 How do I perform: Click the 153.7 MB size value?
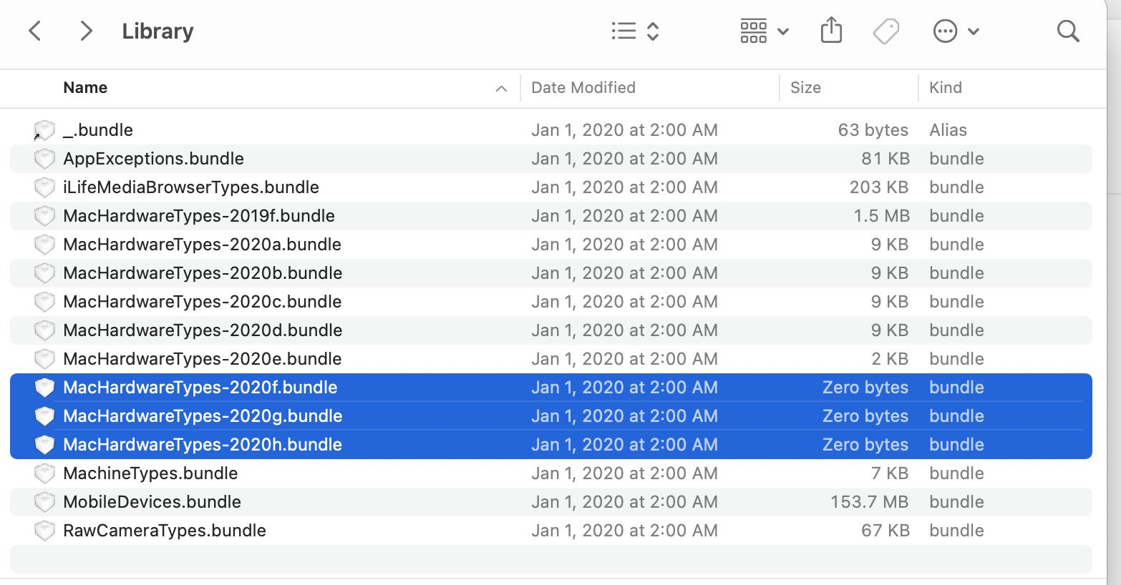[x=869, y=502]
